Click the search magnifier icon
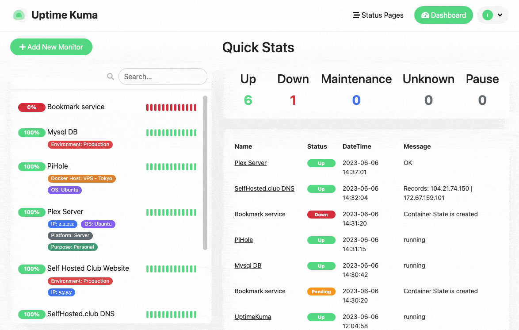This screenshot has height=330, width=519. [111, 77]
